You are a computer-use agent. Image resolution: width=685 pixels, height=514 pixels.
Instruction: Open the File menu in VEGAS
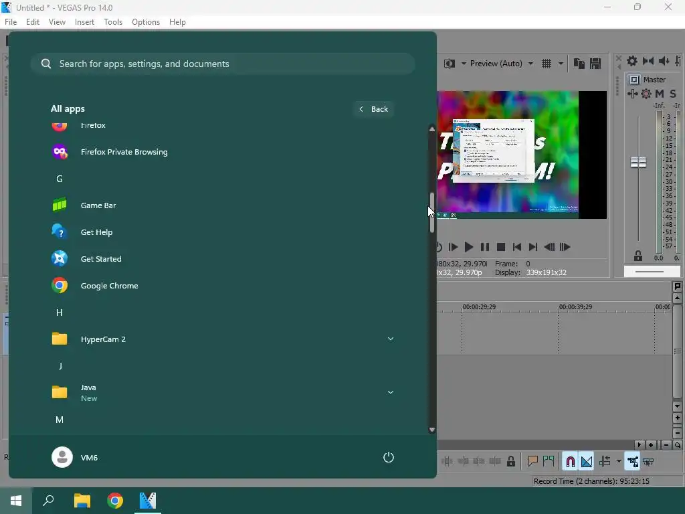click(11, 22)
